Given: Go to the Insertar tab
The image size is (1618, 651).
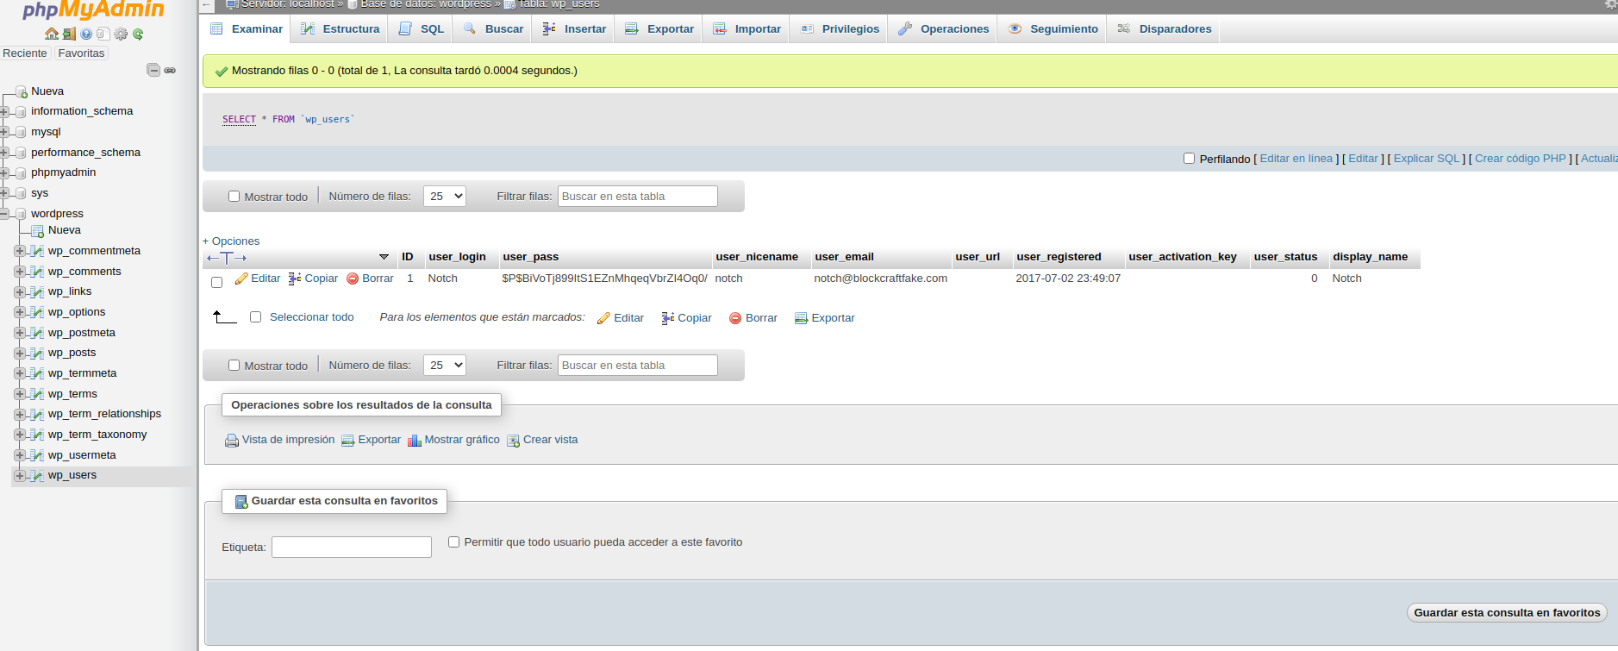Looking at the screenshot, I should point(575,29).
